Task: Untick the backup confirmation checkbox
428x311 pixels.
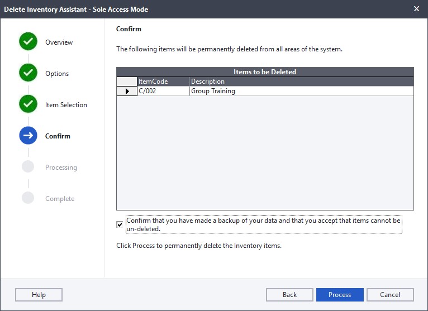Action: 120,224
